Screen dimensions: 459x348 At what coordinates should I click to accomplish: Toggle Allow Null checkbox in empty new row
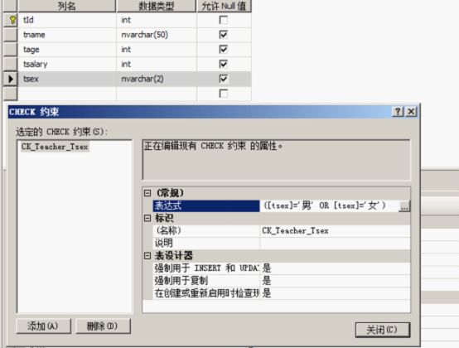pos(224,94)
